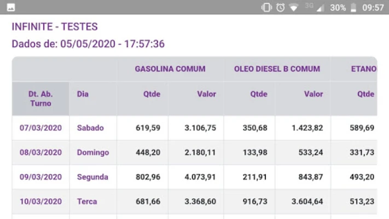Click the Dt. Ab. Turno column header

40,99
